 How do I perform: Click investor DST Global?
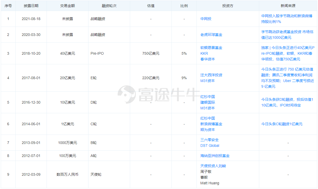point(210,146)
